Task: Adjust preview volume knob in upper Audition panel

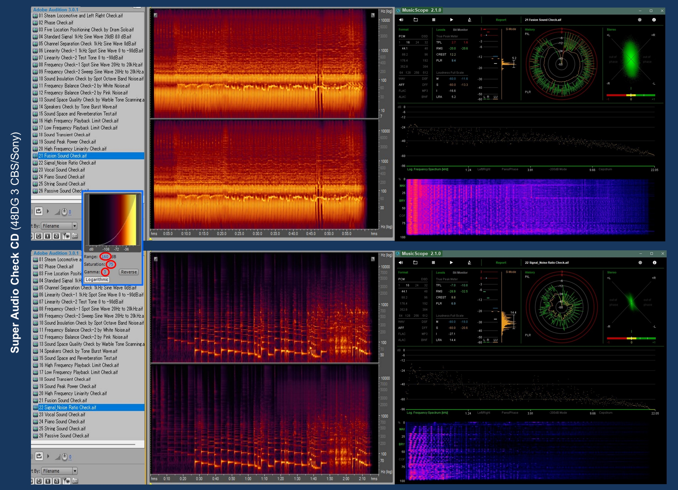Action: (64, 212)
